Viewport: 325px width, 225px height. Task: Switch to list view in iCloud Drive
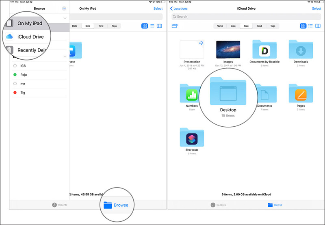coord(310,26)
